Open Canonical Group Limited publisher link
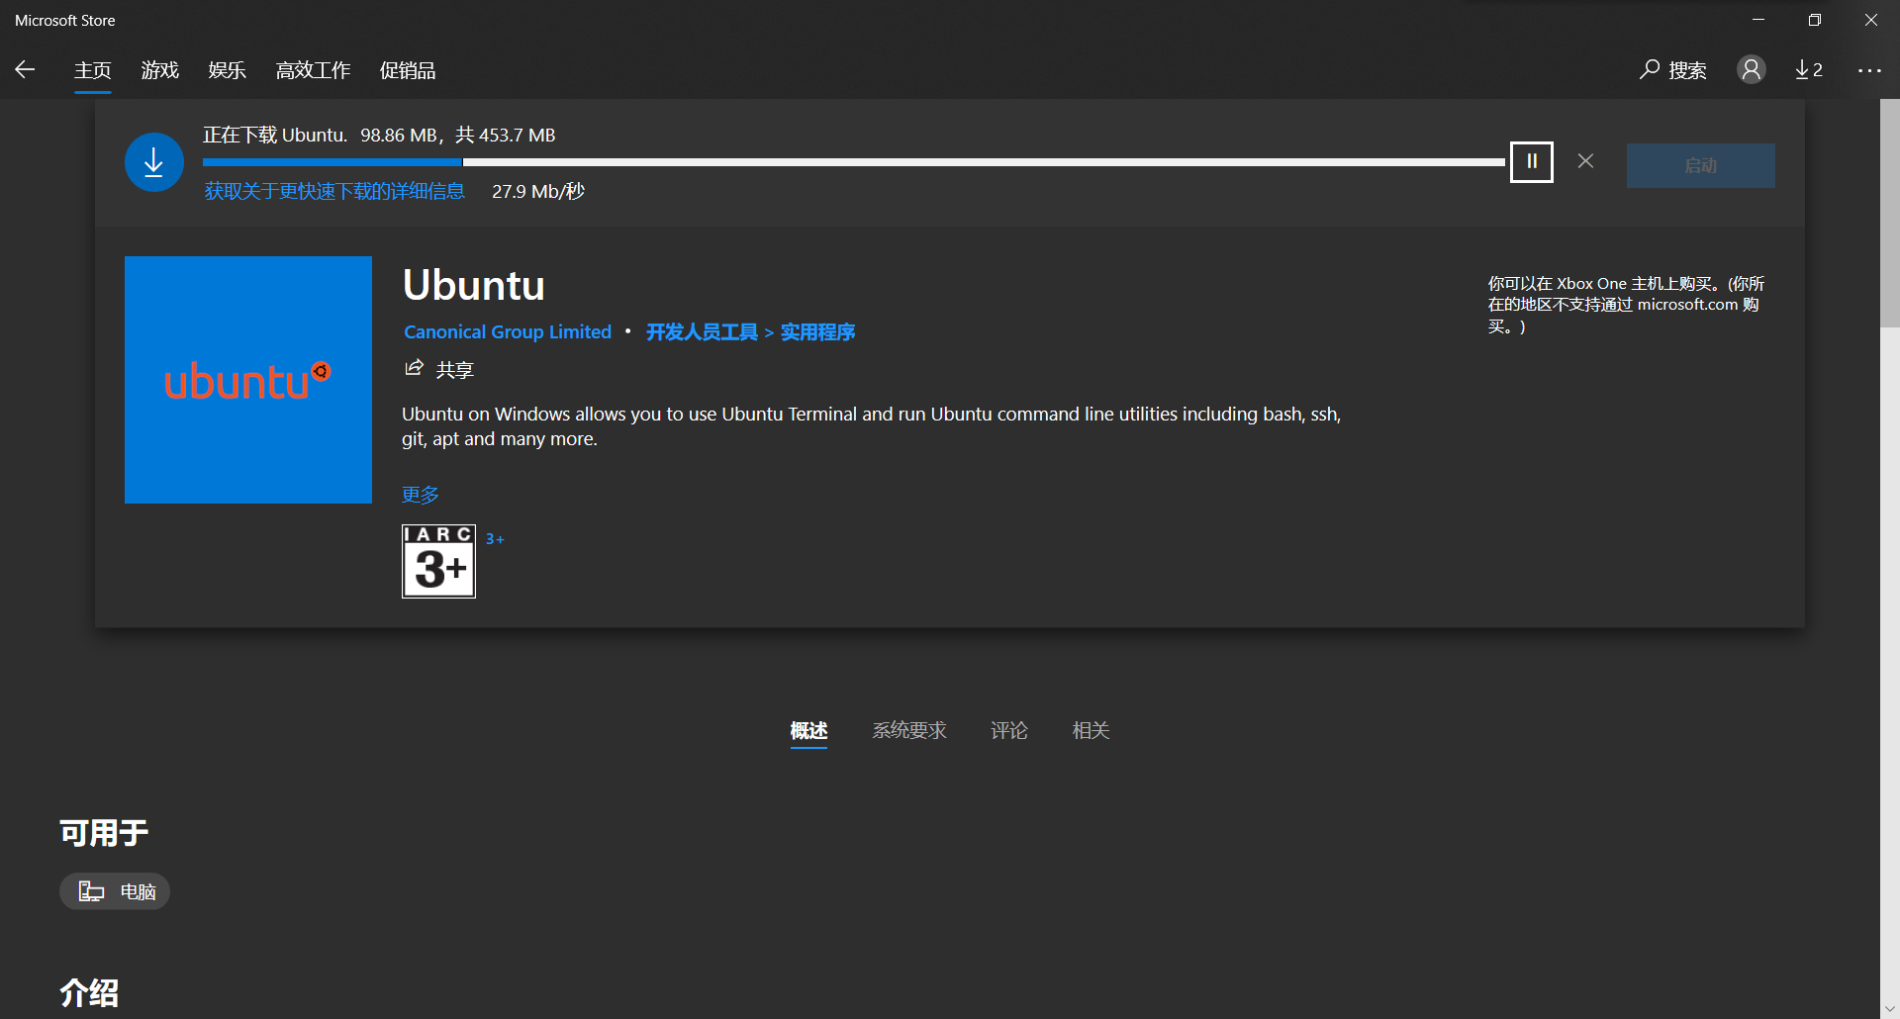1900x1019 pixels. 508,332
